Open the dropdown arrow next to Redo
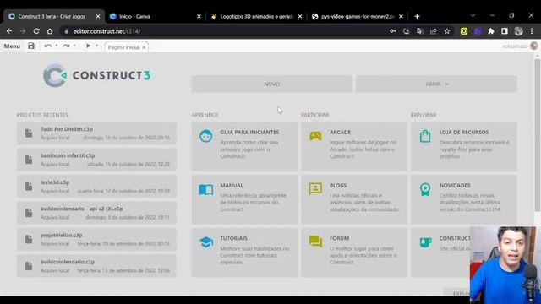 coord(74,46)
